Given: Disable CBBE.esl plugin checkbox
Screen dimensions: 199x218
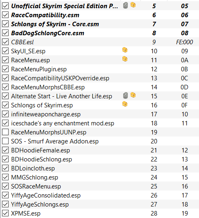Looking at the screenshot, I should (x=5, y=42).
